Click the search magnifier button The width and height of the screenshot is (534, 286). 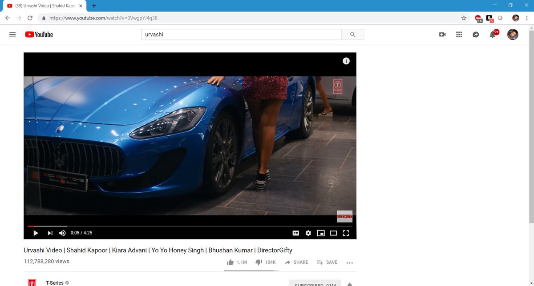[352, 34]
